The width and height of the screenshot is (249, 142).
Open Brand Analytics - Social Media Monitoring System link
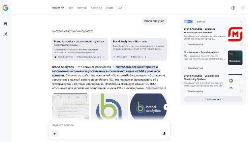202,78
